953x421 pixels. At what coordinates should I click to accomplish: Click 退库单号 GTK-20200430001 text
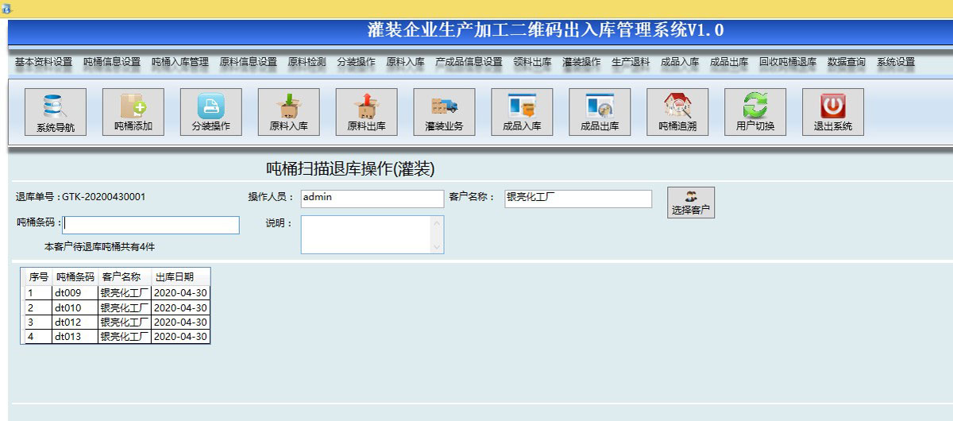point(80,196)
